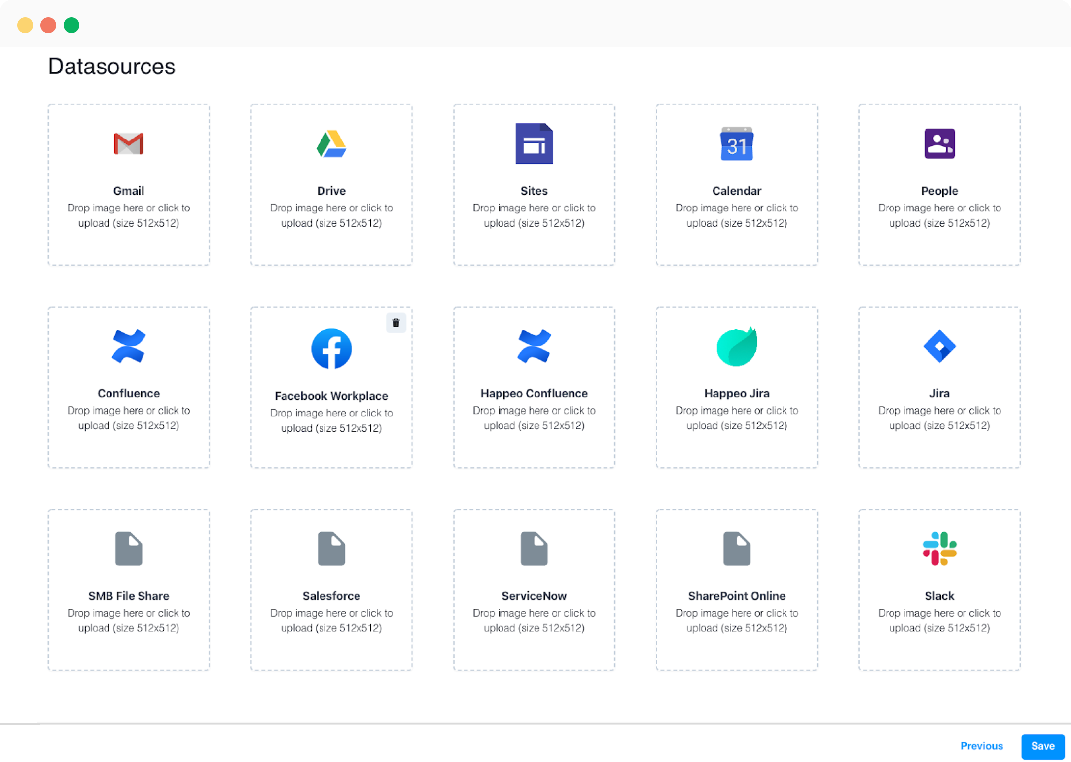
Task: Save the datasource settings
Action: pos(1043,746)
